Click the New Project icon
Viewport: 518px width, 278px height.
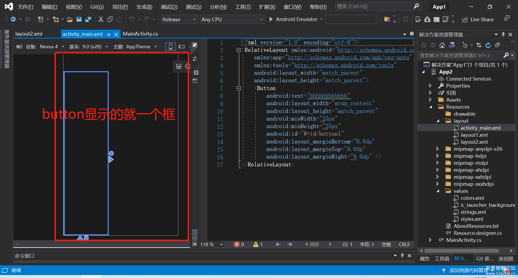(x=40, y=19)
